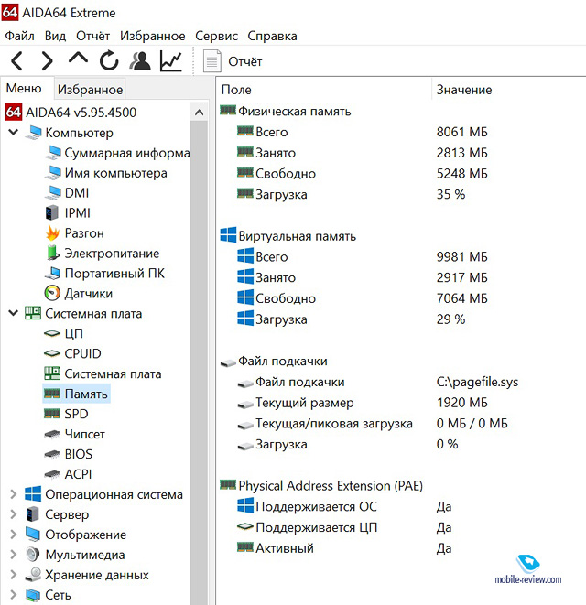Expand the Сеть tree node
The width and height of the screenshot is (586, 605).
[x=14, y=595]
